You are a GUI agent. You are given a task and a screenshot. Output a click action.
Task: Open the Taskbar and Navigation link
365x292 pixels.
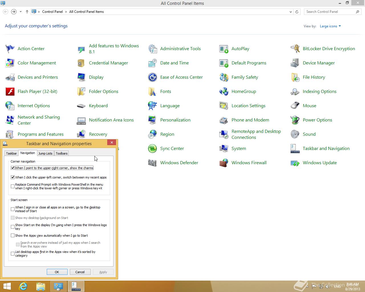tap(326, 149)
